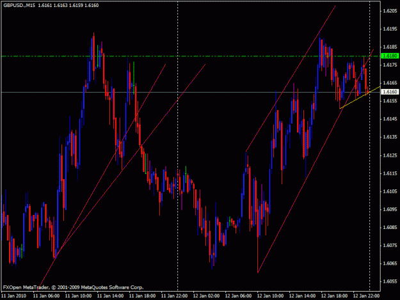This screenshot has height=300, width=400.
Task: Click the 12 Jan 18:00 time label
Action: (334, 296)
